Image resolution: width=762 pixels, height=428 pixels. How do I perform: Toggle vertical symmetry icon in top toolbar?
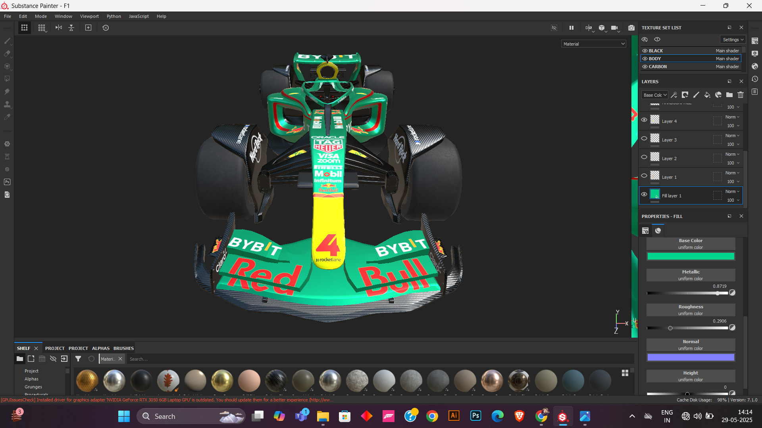pyautogui.click(x=71, y=28)
